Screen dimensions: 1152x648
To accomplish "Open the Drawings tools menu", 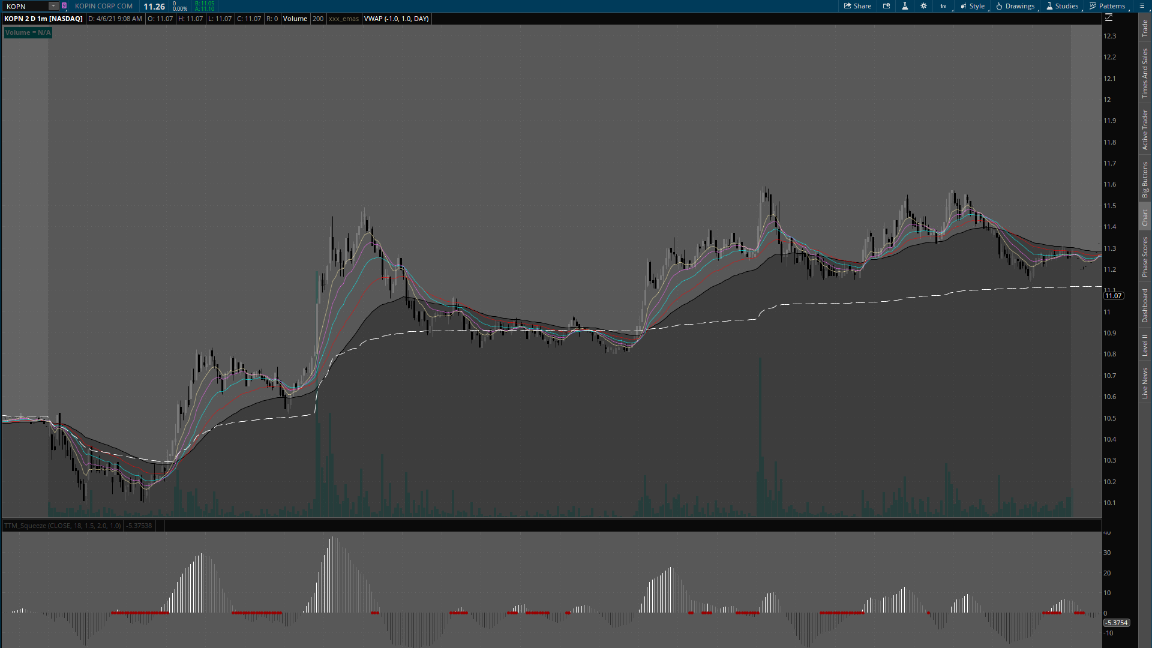I will [x=1015, y=6].
